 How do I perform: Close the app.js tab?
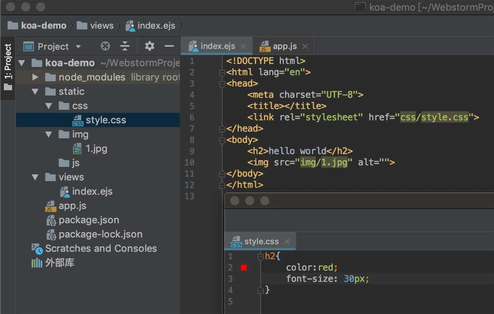pyautogui.click(x=305, y=46)
